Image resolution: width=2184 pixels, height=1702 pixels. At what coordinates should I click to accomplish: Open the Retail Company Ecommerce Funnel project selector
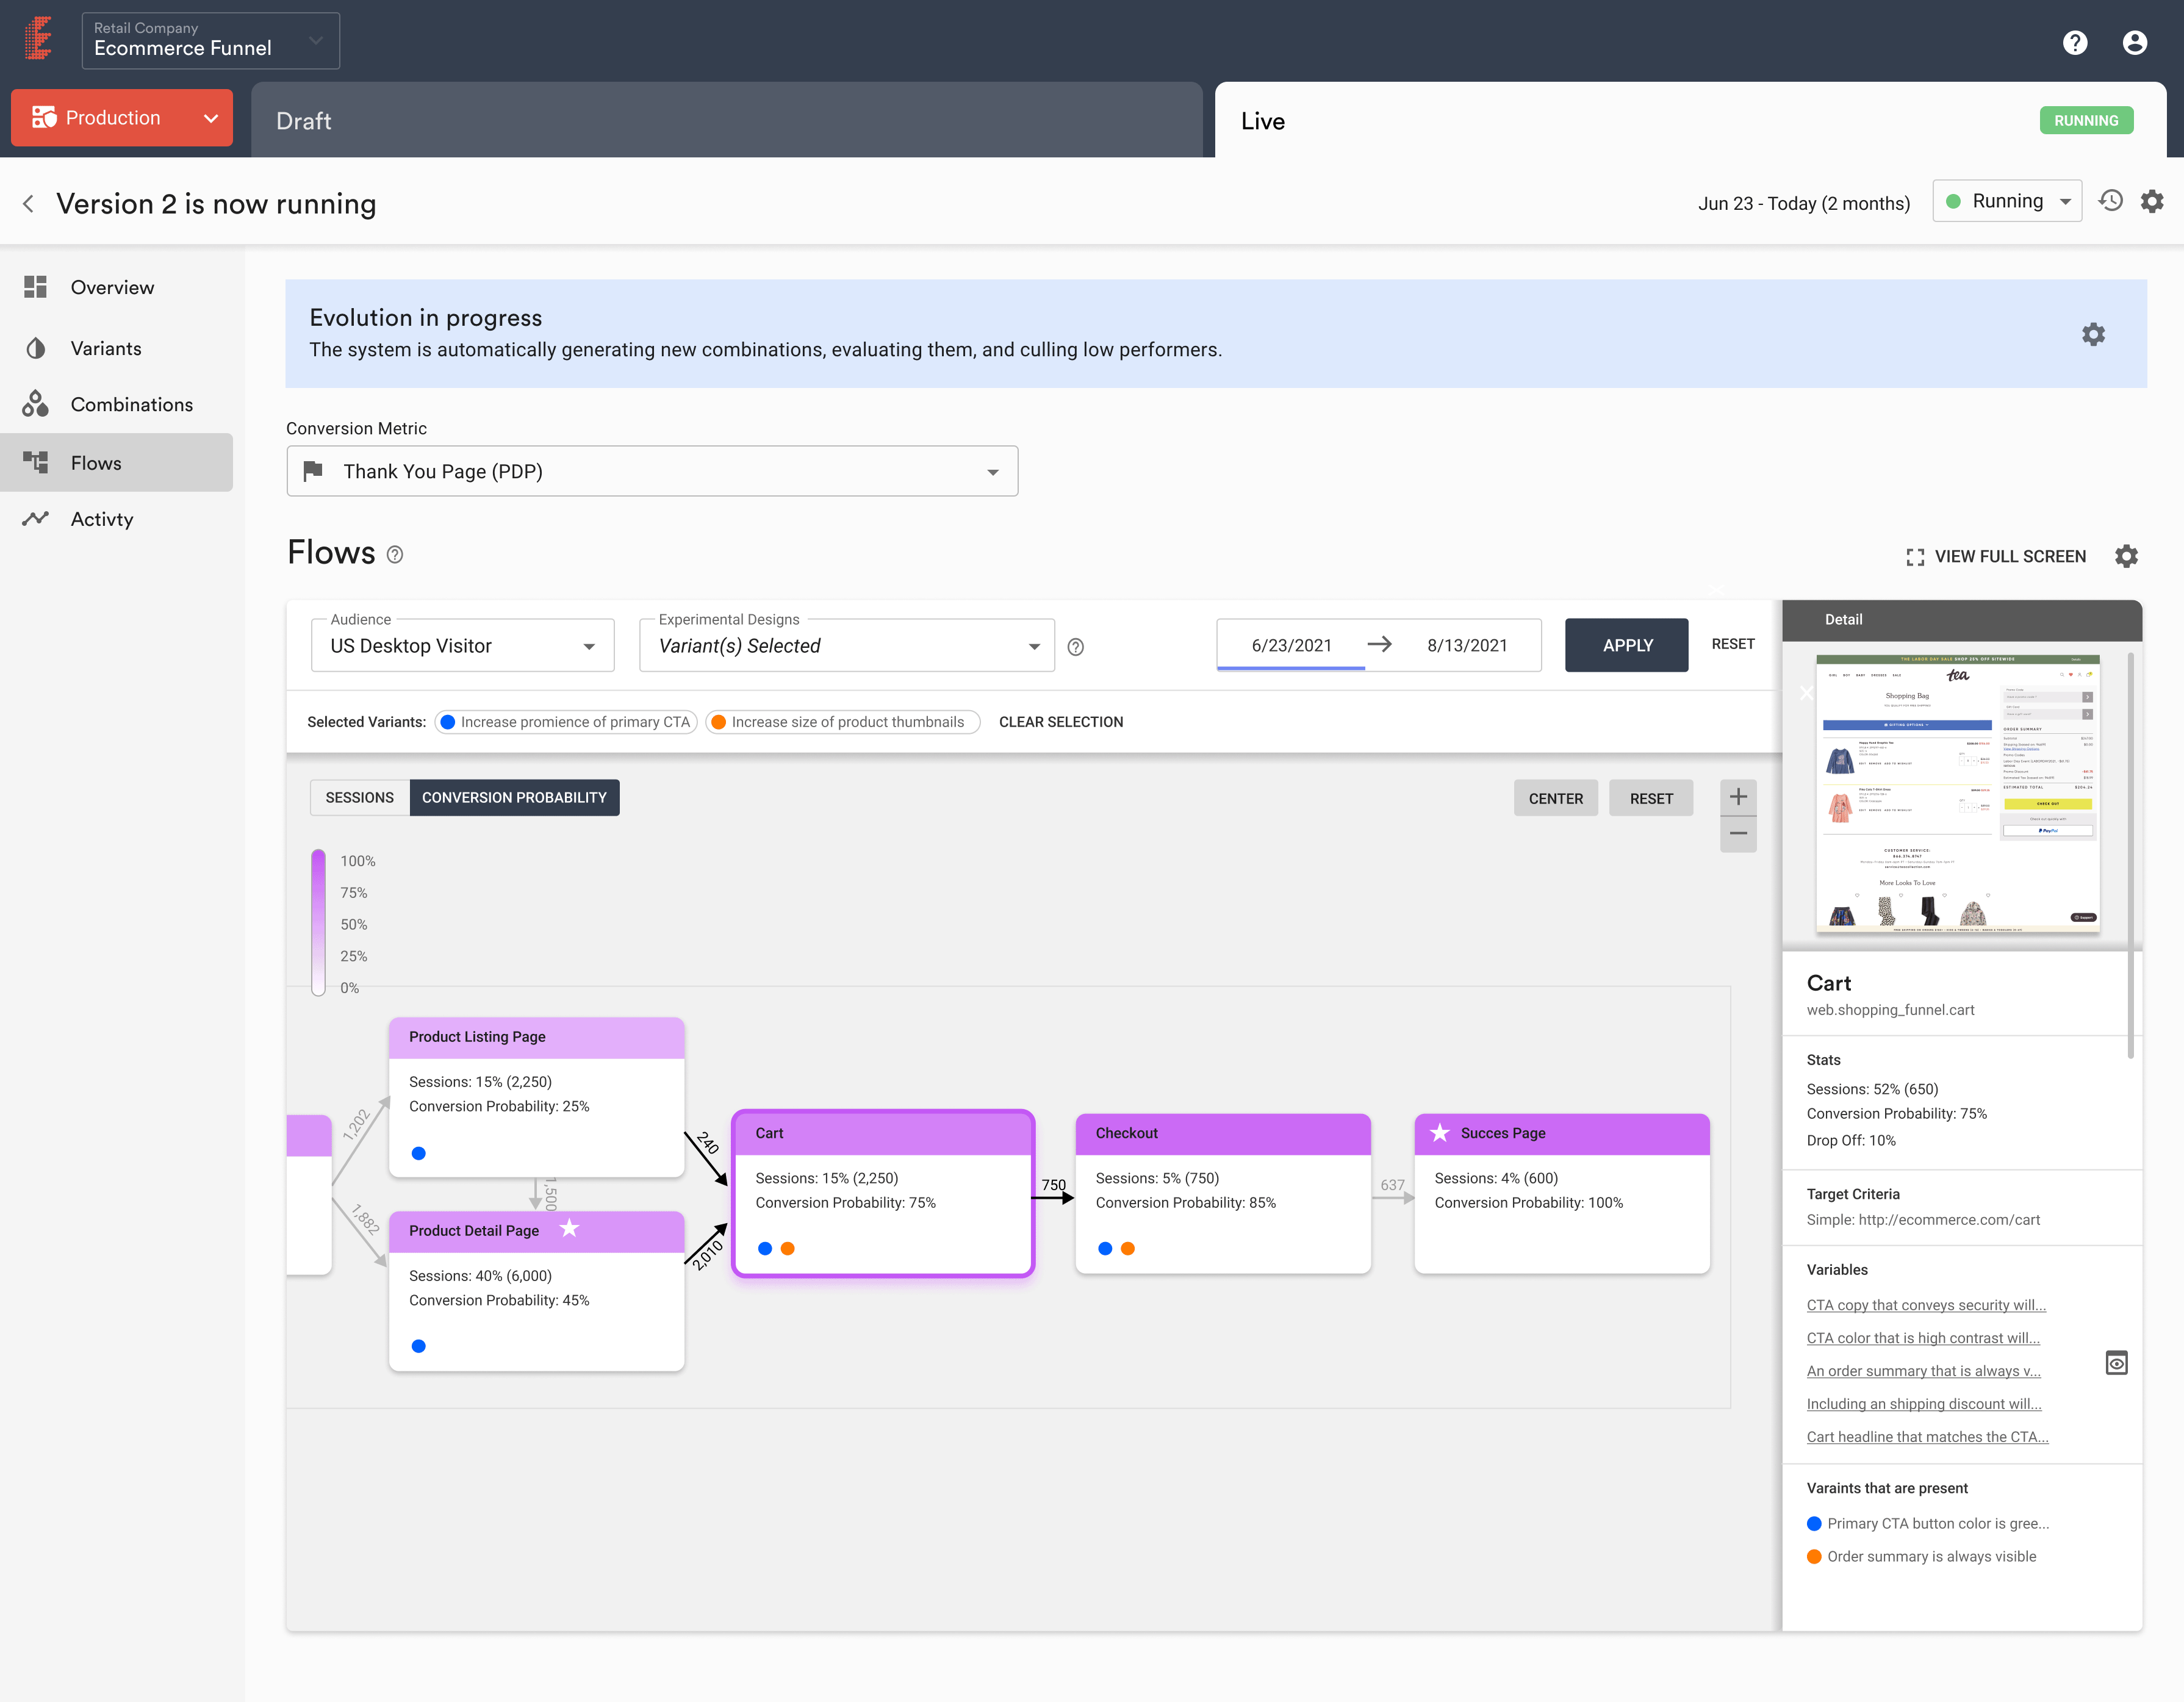click(211, 41)
